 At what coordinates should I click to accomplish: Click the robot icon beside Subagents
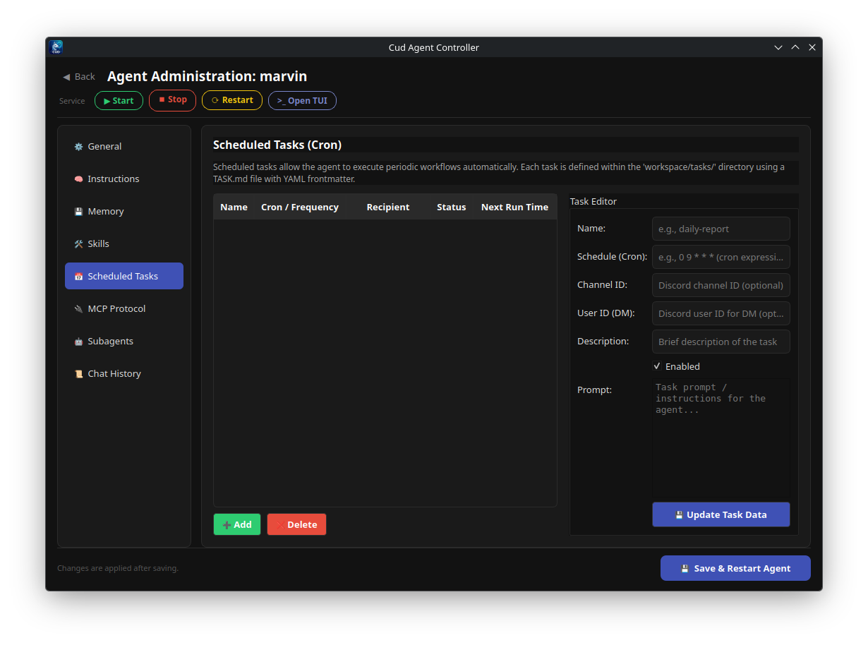point(78,342)
